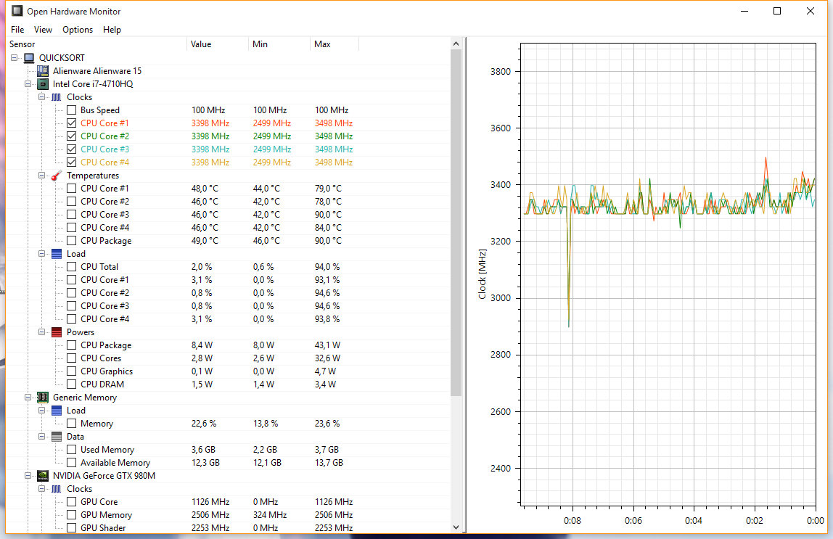The image size is (833, 539).
Task: Enable the Bus Speed checkbox
Action: click(x=72, y=110)
